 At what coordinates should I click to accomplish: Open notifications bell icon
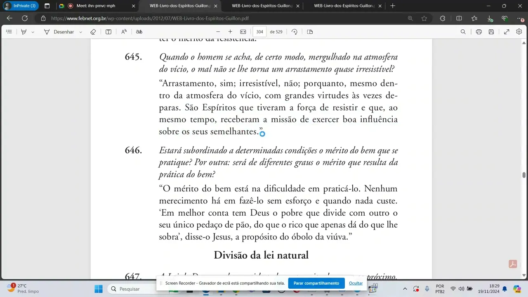(x=504, y=289)
